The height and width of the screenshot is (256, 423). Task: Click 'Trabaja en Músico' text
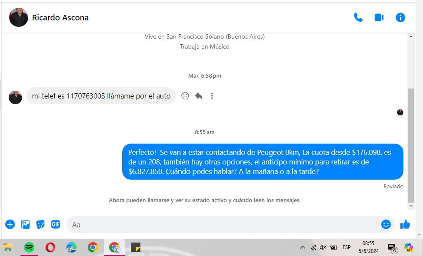point(205,46)
